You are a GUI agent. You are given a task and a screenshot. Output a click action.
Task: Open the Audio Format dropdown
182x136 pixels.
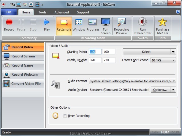pos(133,81)
